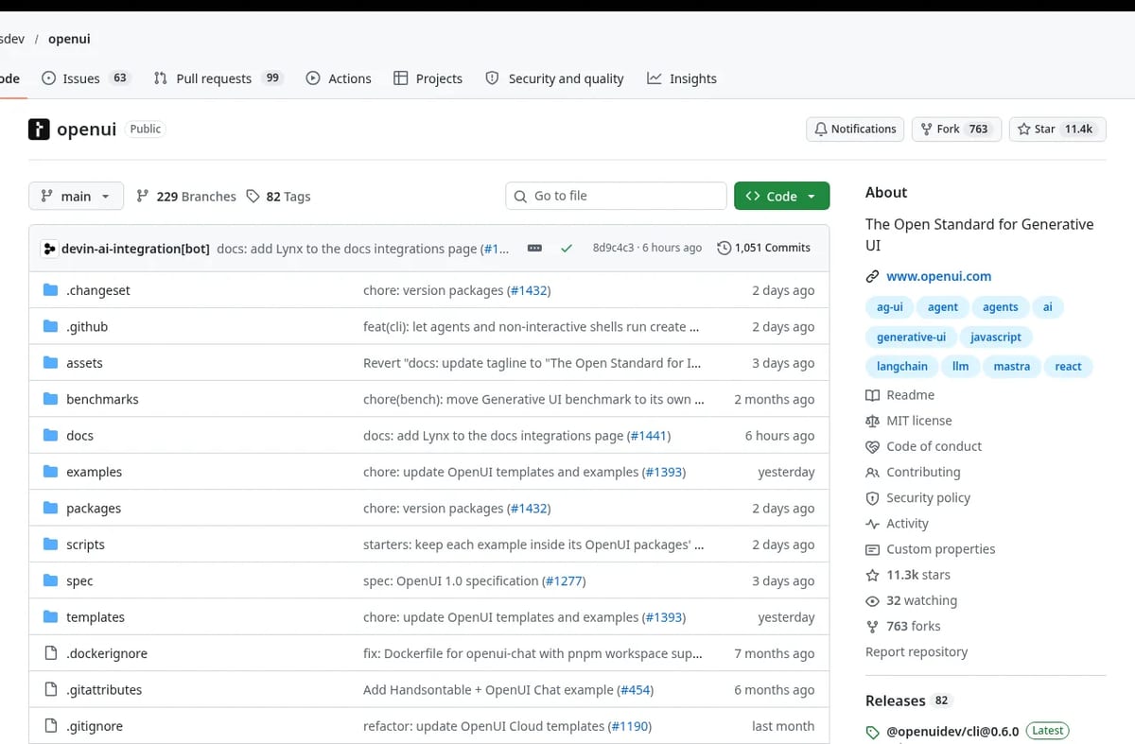Open the Readme link
The height and width of the screenshot is (744, 1135).
(899, 395)
